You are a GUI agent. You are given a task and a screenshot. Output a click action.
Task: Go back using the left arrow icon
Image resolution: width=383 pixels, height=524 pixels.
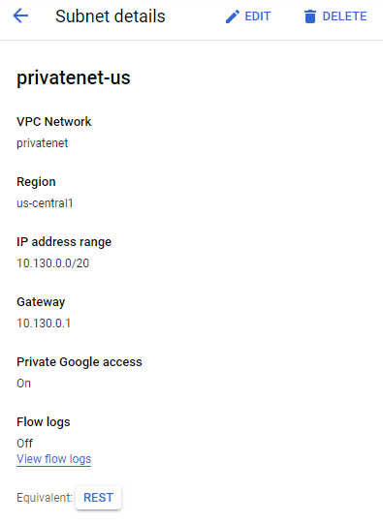pos(20,15)
